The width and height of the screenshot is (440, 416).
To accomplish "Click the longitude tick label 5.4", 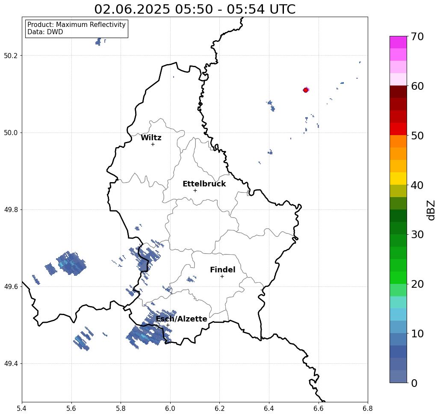I will coord(22,409).
